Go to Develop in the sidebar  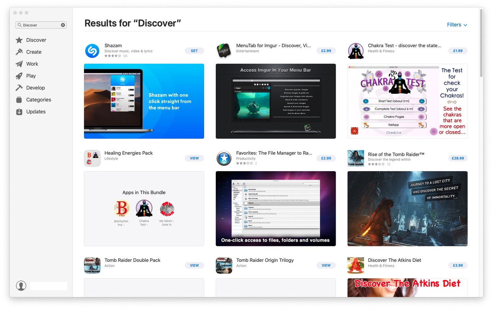[x=36, y=88]
